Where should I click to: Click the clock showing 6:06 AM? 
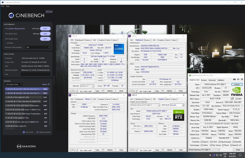pos(232,154)
